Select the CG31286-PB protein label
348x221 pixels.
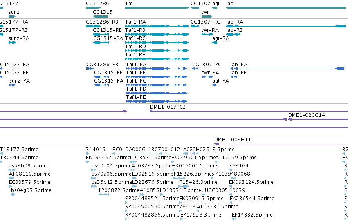pyautogui.click(x=102, y=65)
